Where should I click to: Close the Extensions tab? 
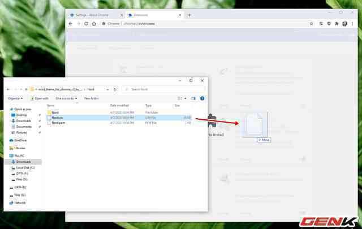click(180, 15)
